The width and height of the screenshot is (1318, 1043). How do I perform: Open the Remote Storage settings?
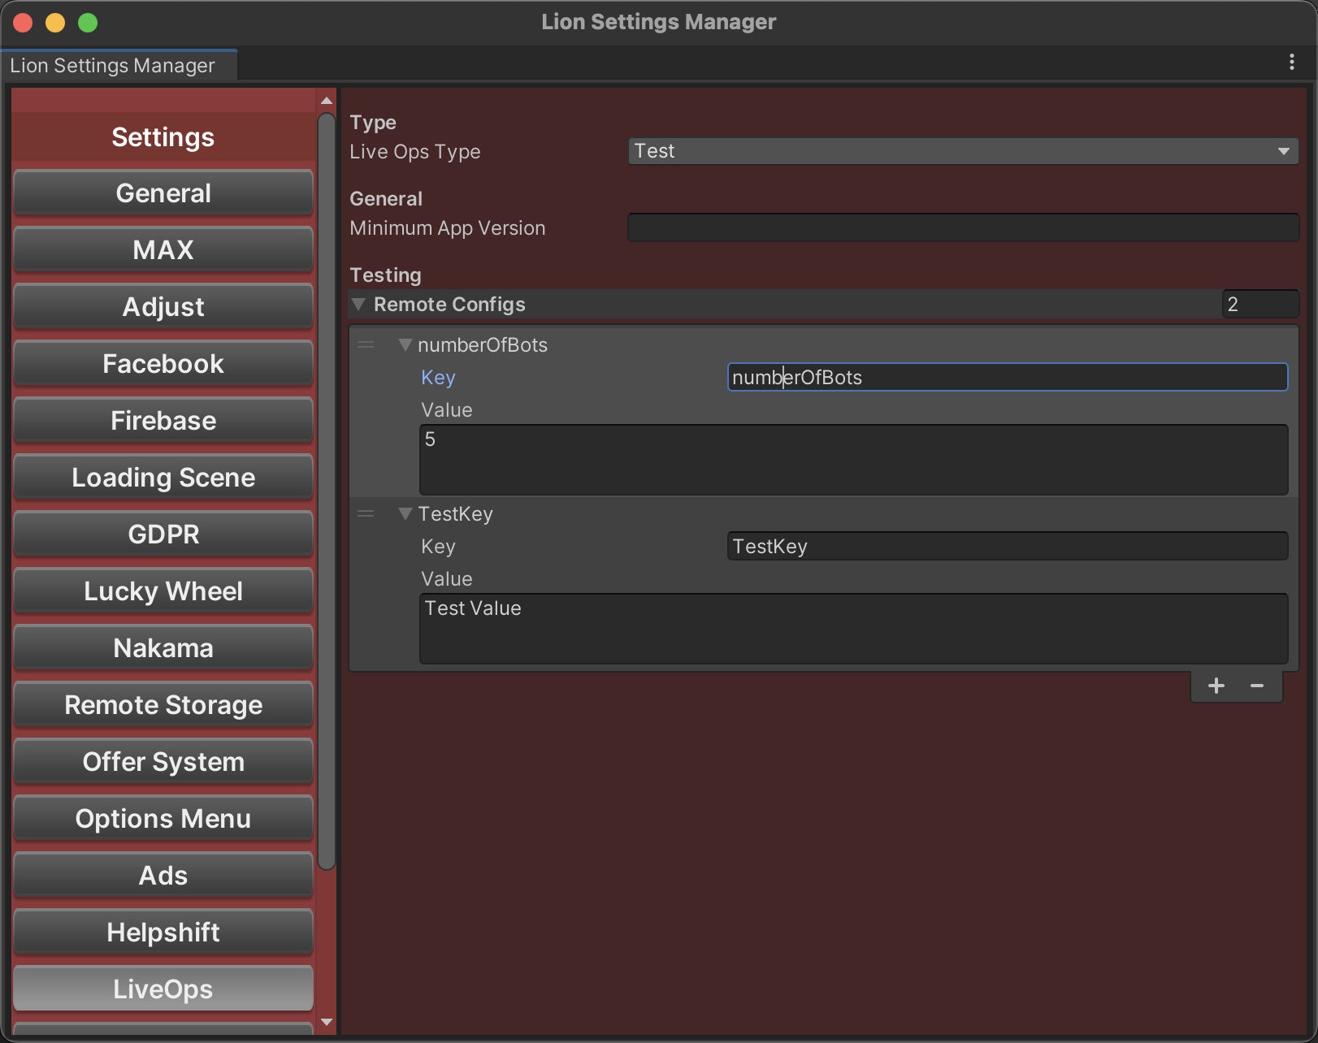[163, 705]
